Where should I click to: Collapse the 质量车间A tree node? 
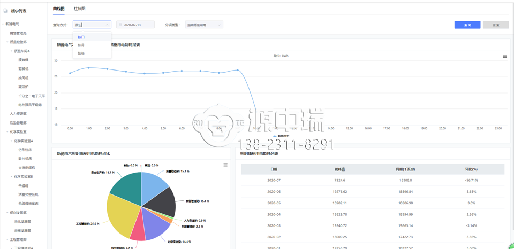[x=12, y=51]
